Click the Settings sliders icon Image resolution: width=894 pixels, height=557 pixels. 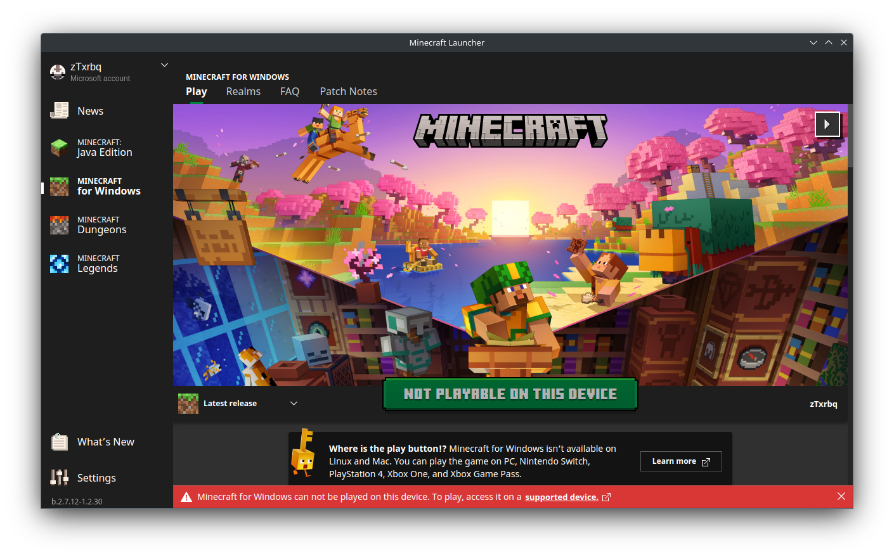tap(60, 477)
